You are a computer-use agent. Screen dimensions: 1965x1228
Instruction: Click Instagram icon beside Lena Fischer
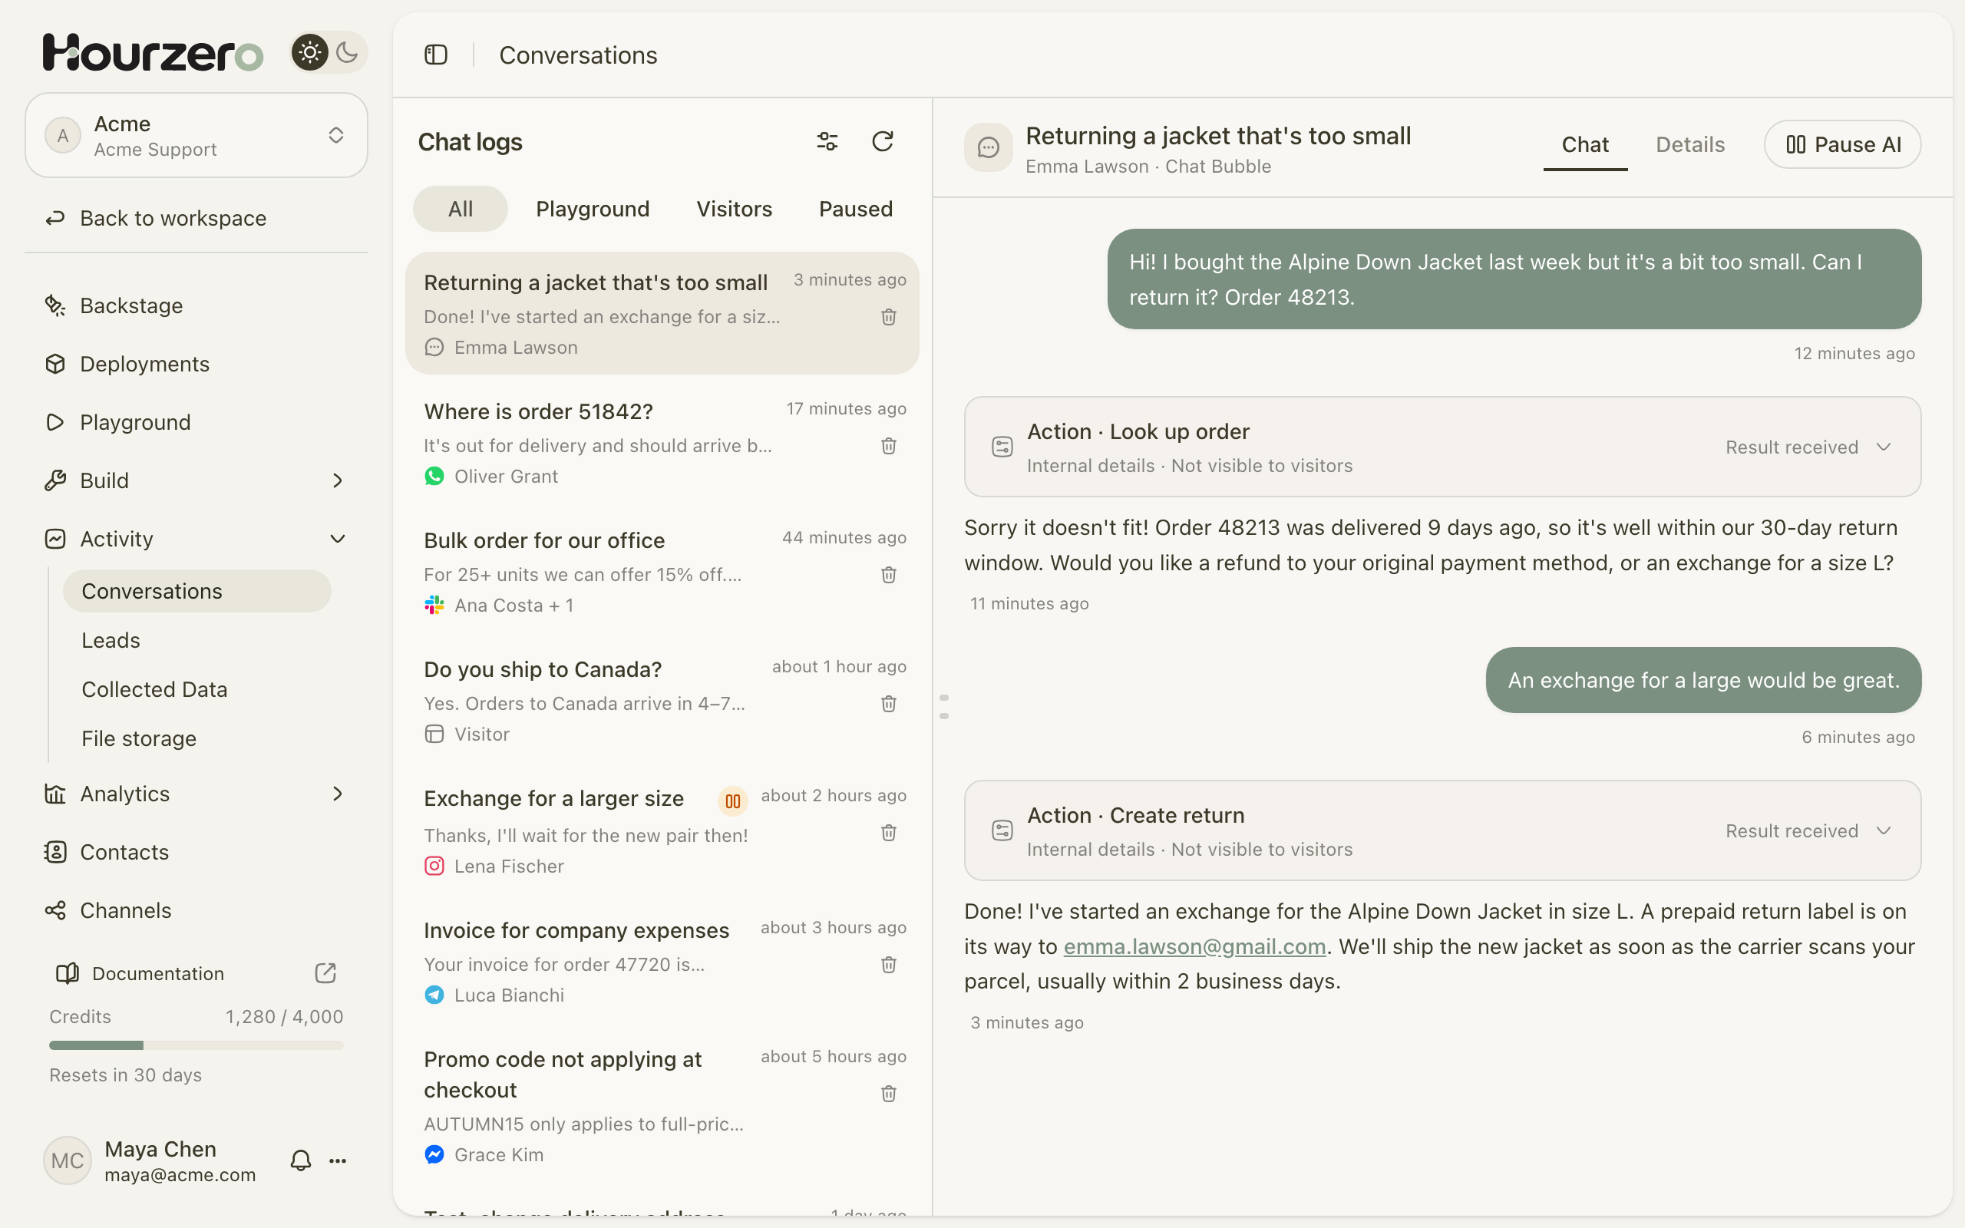434,866
